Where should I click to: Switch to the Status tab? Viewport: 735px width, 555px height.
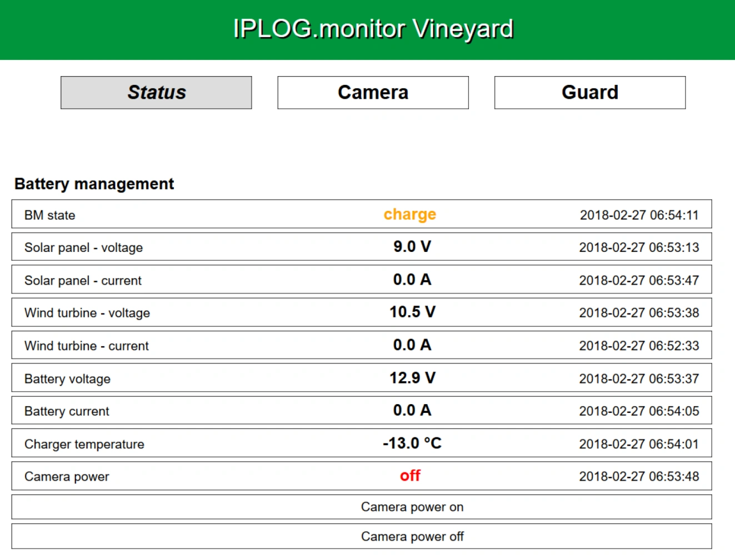(156, 93)
